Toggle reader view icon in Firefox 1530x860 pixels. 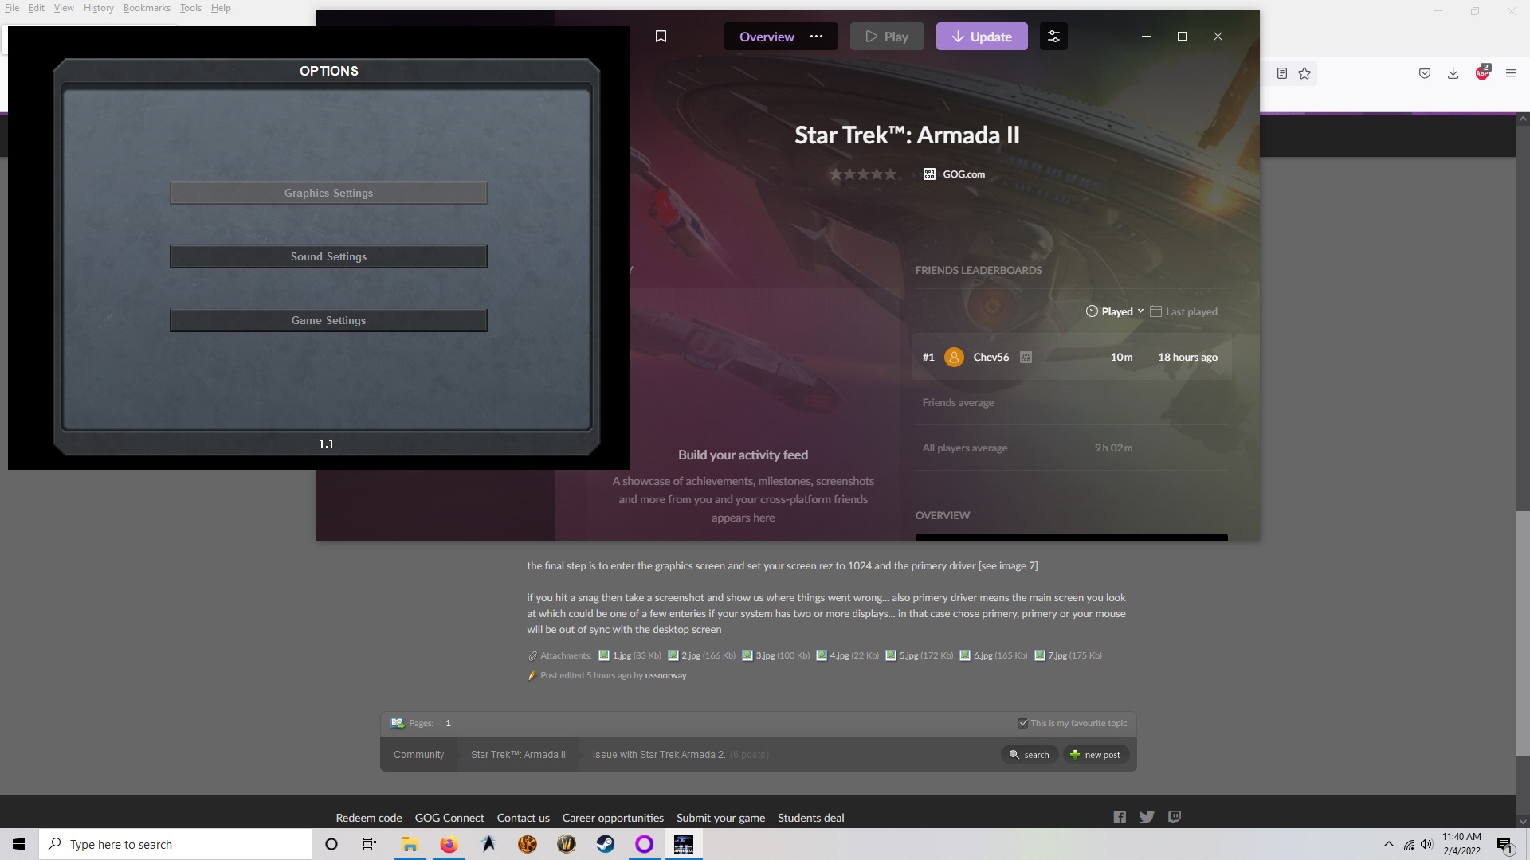(1281, 73)
